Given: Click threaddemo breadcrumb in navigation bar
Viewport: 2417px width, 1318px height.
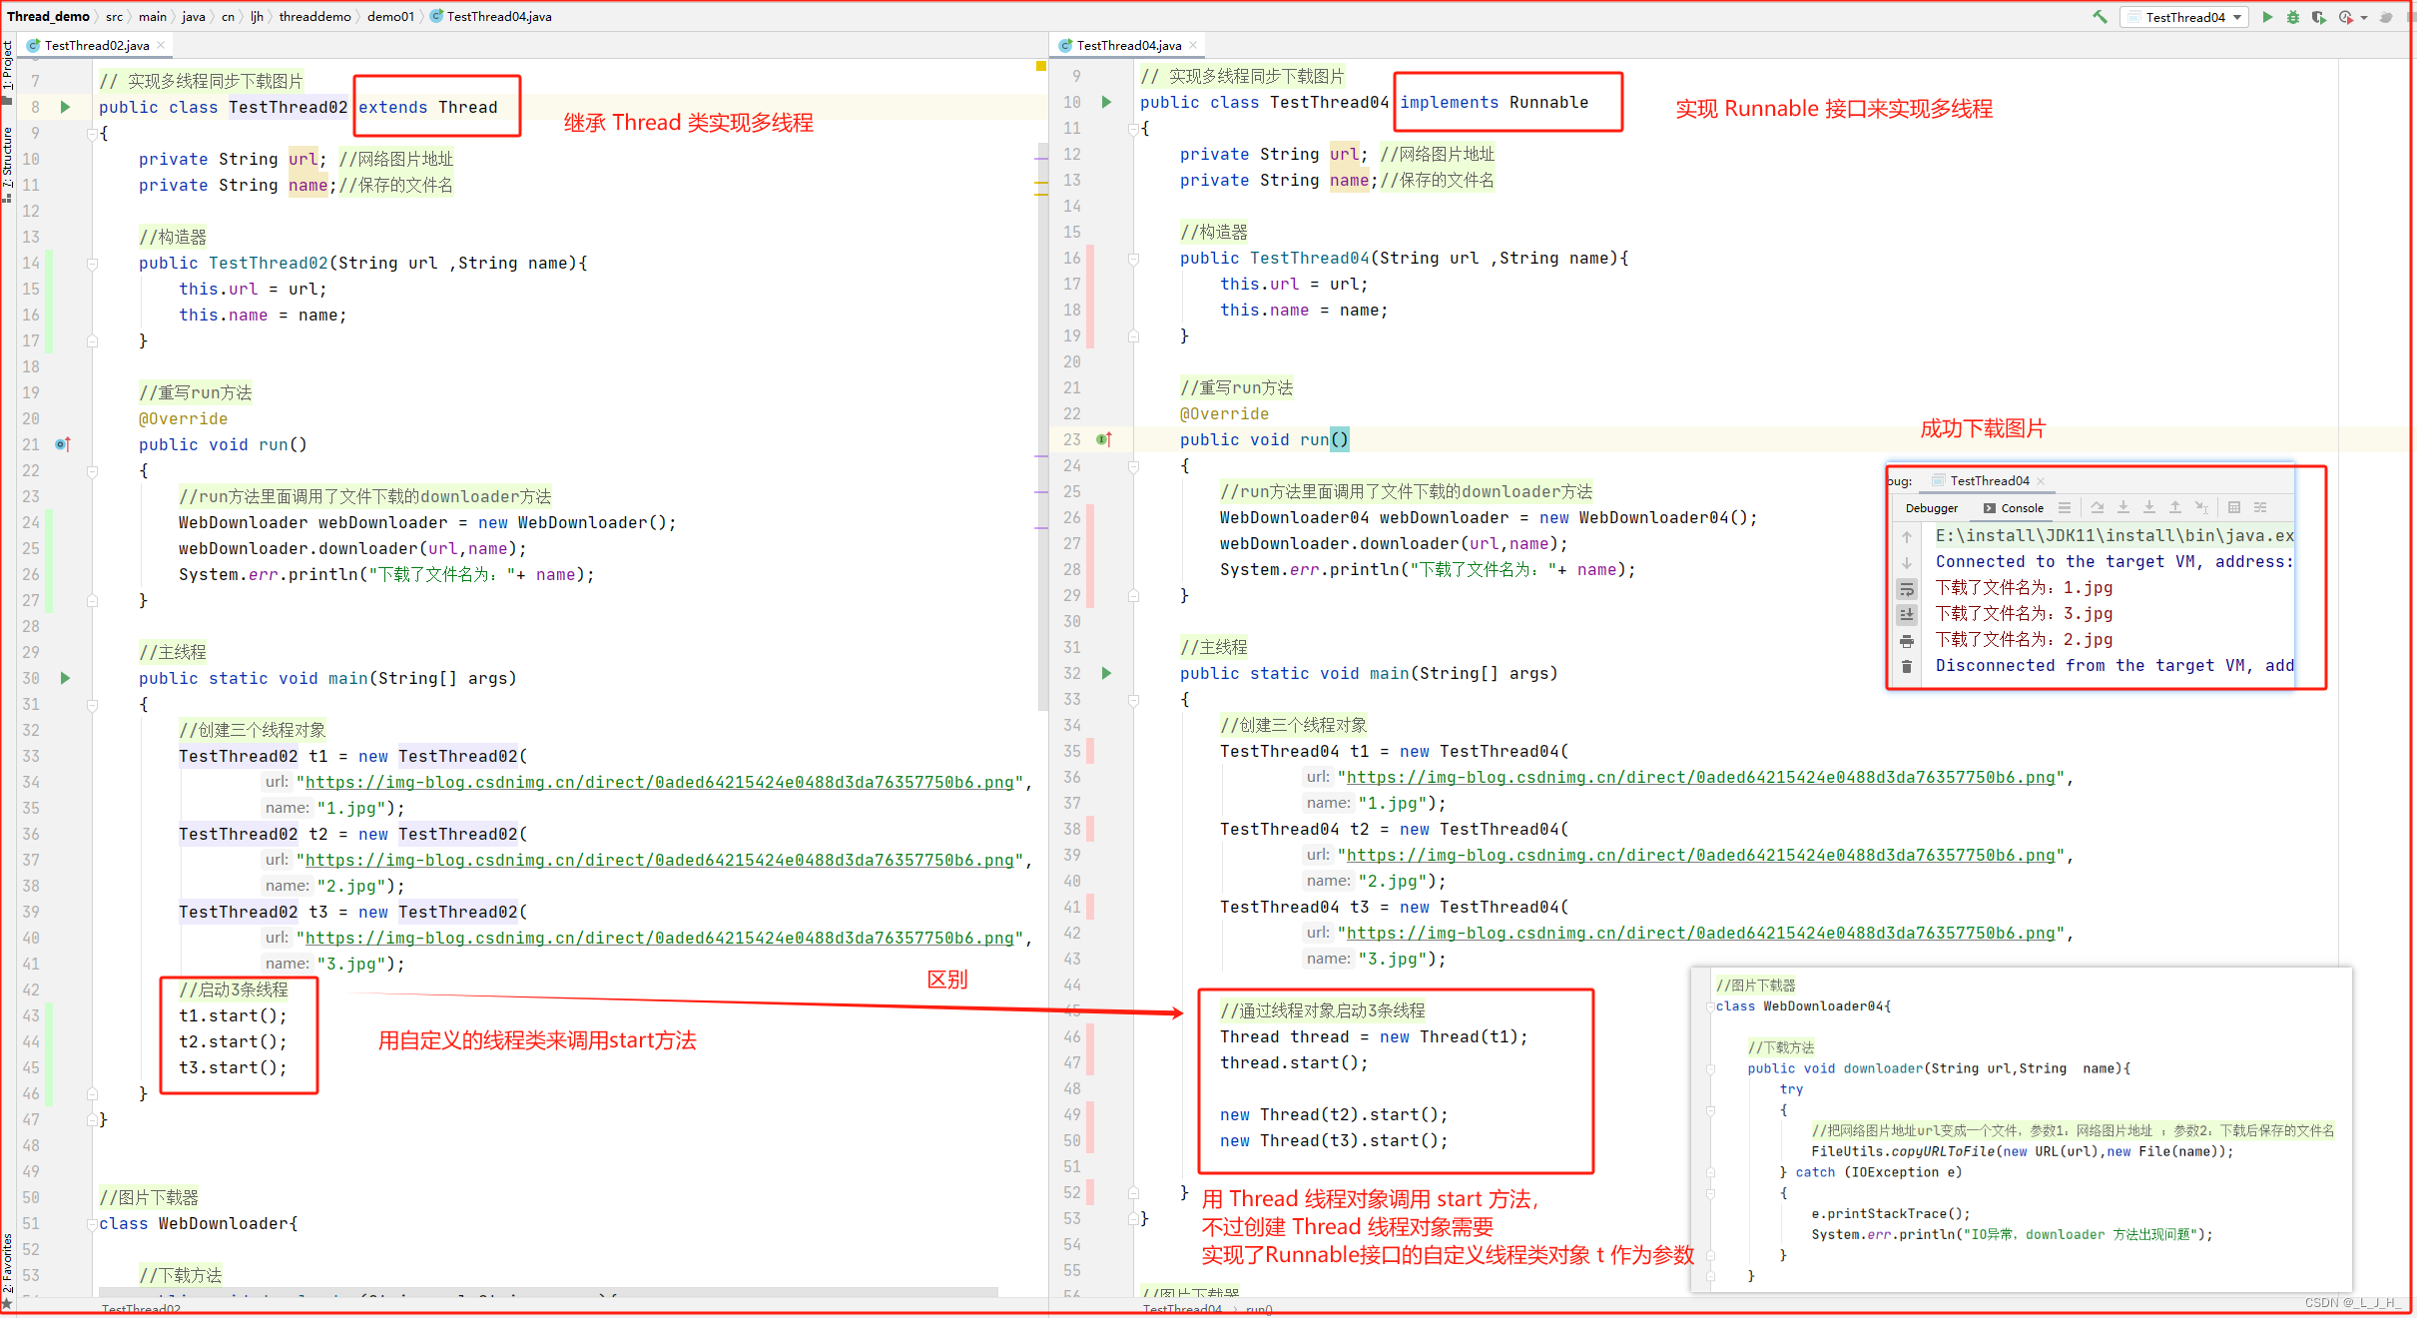Looking at the screenshot, I should (x=314, y=17).
